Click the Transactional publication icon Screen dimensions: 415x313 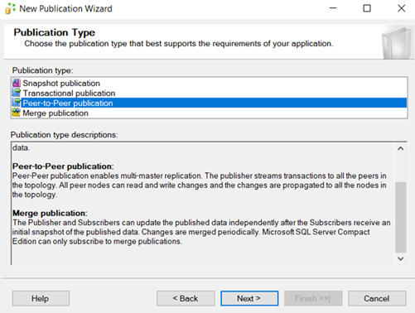click(x=17, y=93)
